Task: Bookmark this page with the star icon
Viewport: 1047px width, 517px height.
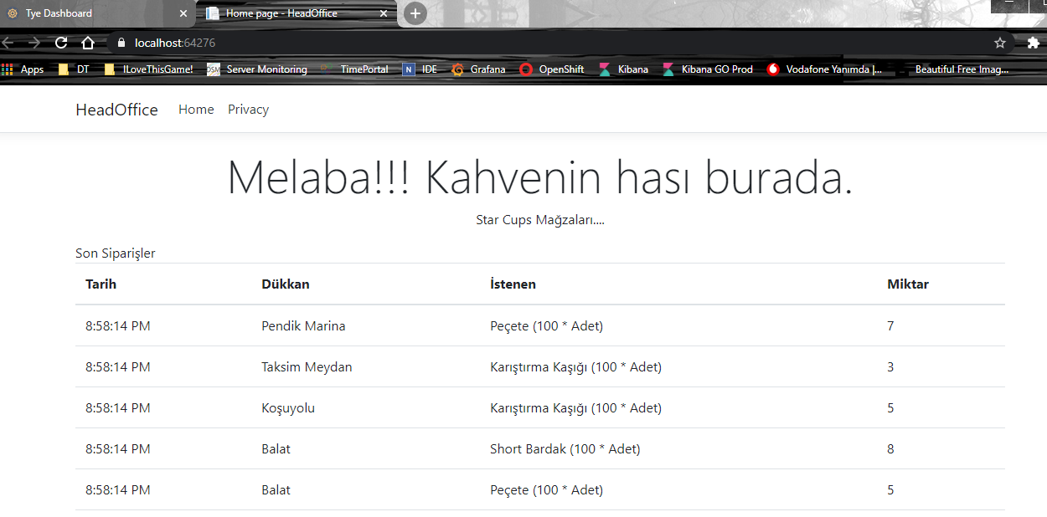Action: click(999, 42)
